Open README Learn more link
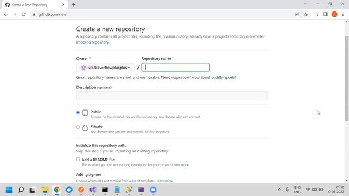This screenshot has width=349, height=196. [x=180, y=165]
